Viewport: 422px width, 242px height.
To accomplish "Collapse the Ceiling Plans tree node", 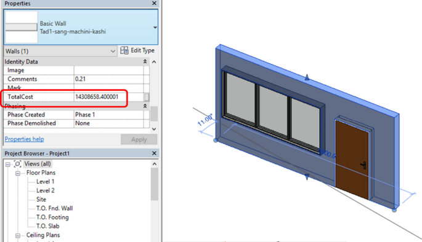I will point(18,236).
